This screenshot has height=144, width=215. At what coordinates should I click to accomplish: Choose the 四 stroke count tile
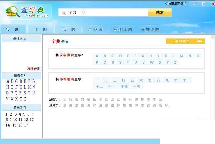click(123, 80)
